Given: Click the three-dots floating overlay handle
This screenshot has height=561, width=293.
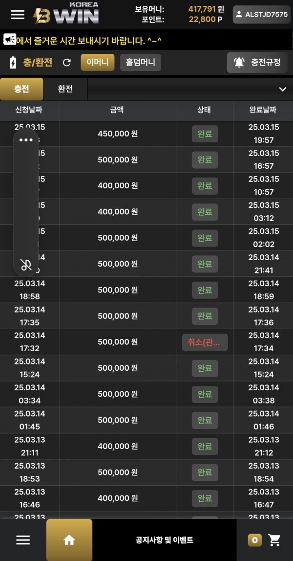Looking at the screenshot, I should coord(26,140).
